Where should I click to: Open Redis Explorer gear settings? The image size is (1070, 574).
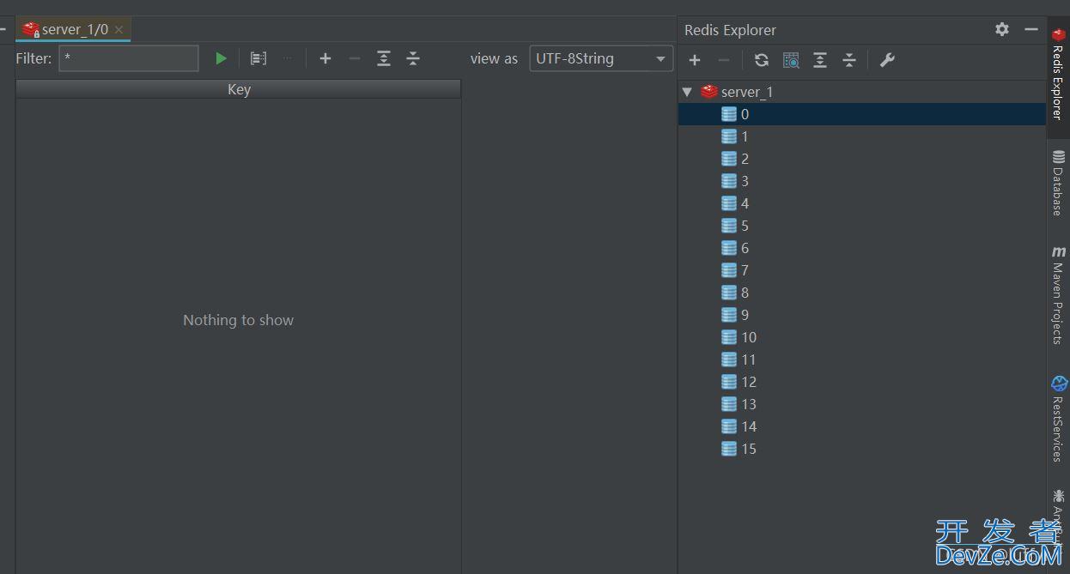(x=1002, y=29)
